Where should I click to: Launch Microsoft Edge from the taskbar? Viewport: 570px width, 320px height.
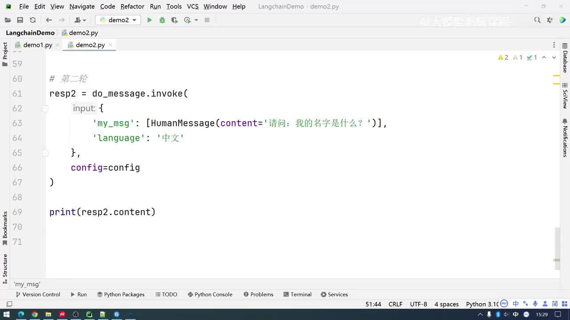point(20,314)
